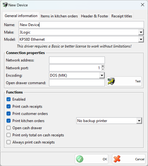Expand the Make dropdown arrow
This screenshot has height=166, width=148.
[141, 32]
